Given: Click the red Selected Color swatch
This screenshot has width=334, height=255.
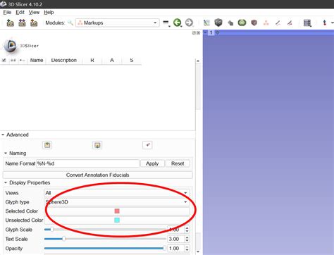Looking at the screenshot, I should pos(117,211).
